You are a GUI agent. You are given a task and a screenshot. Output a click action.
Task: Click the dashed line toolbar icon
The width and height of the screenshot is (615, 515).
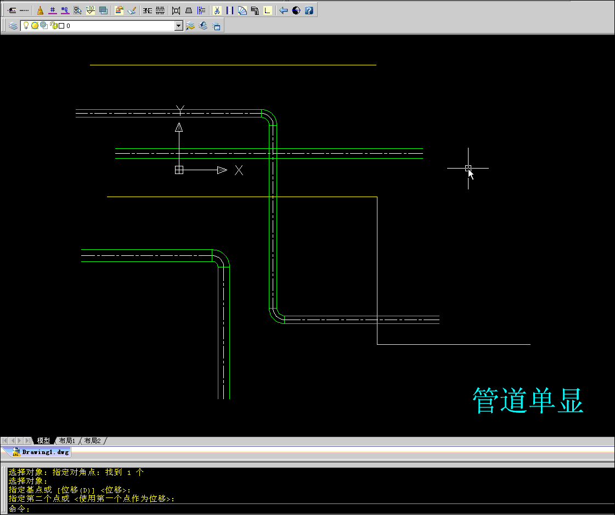24,10
